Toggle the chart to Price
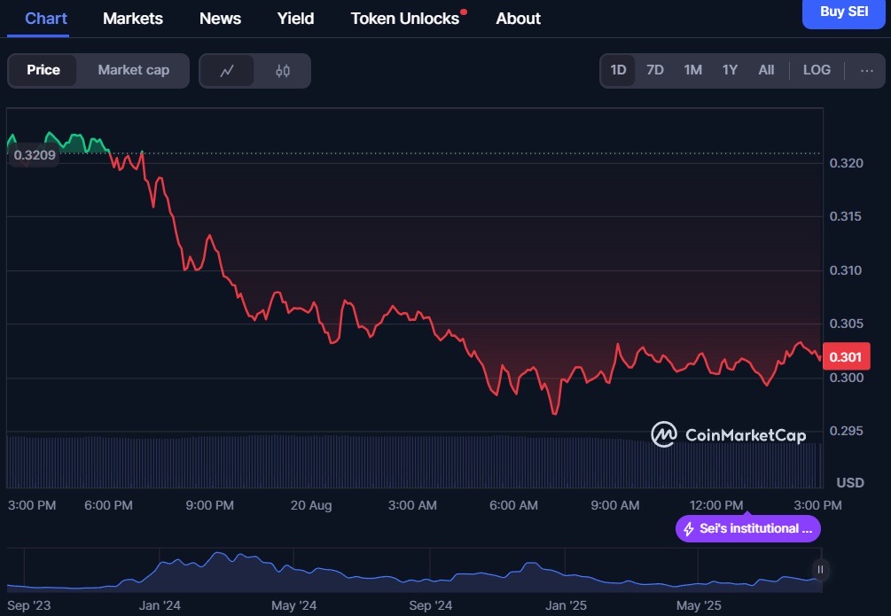The height and width of the screenshot is (616, 891). [43, 71]
